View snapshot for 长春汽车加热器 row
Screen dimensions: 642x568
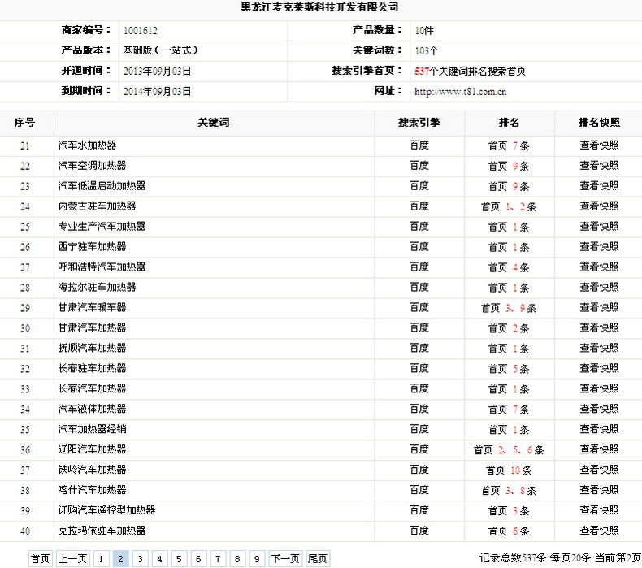pyautogui.click(x=599, y=388)
